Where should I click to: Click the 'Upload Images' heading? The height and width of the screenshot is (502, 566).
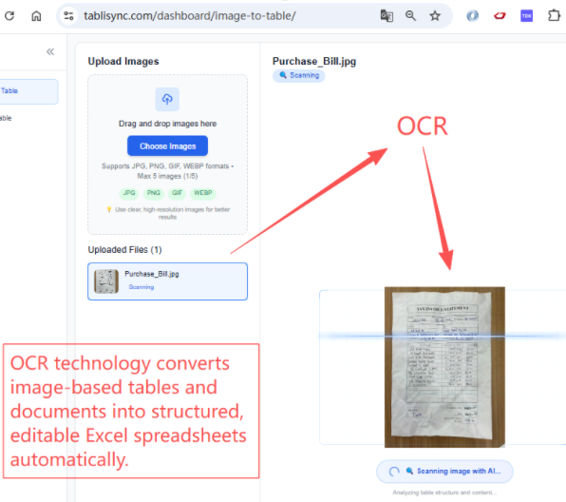point(123,62)
